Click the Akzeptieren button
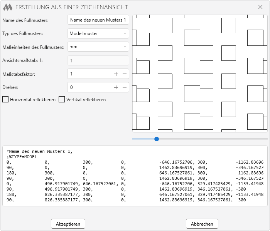The image size is (270, 231). pos(68,224)
